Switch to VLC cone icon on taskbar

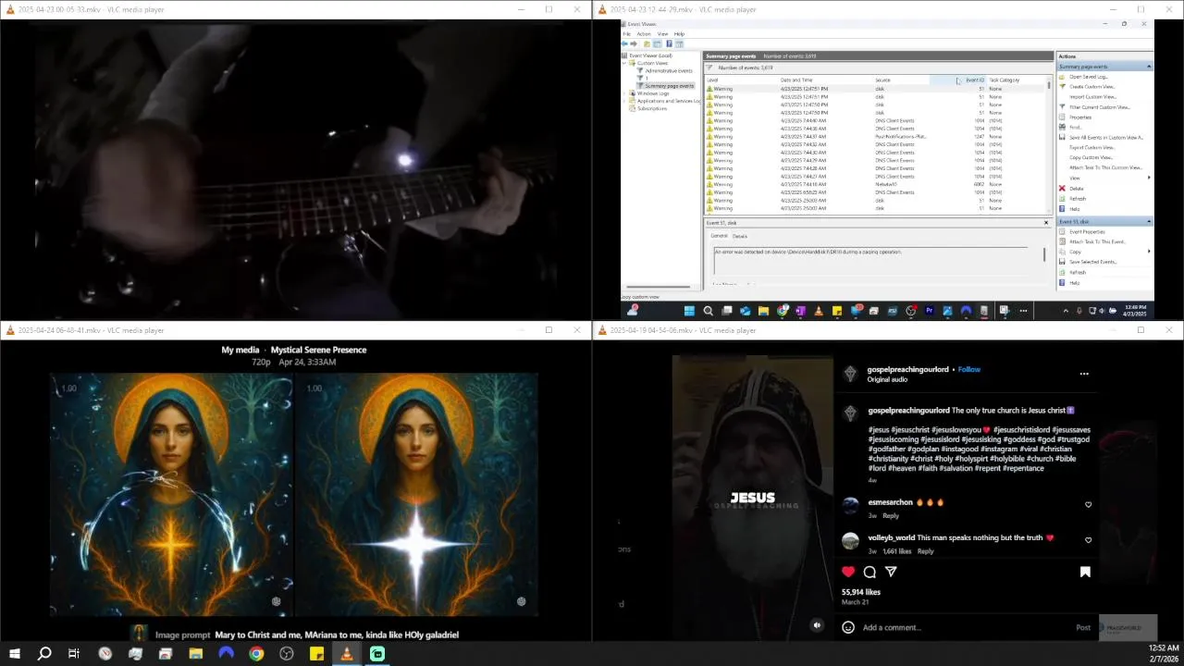point(347,654)
